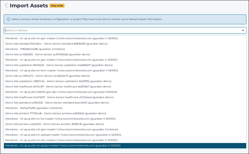Select ch-qa-g-std-vm-kvm-master-1 sensor option

click(125, 71)
